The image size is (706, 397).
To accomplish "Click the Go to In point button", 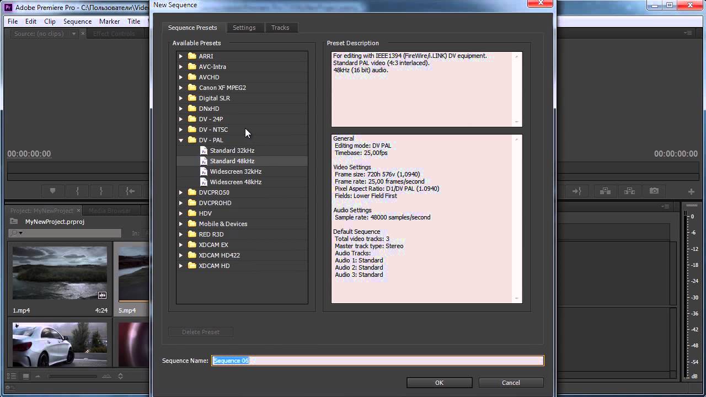I will coord(130,191).
